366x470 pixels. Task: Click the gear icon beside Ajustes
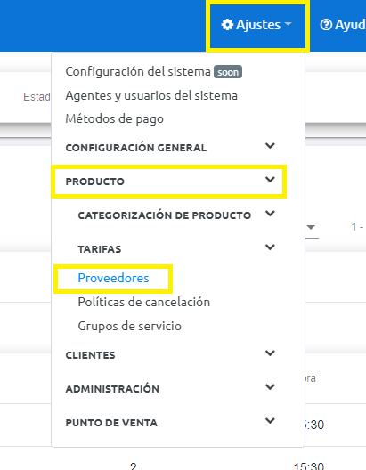227,25
